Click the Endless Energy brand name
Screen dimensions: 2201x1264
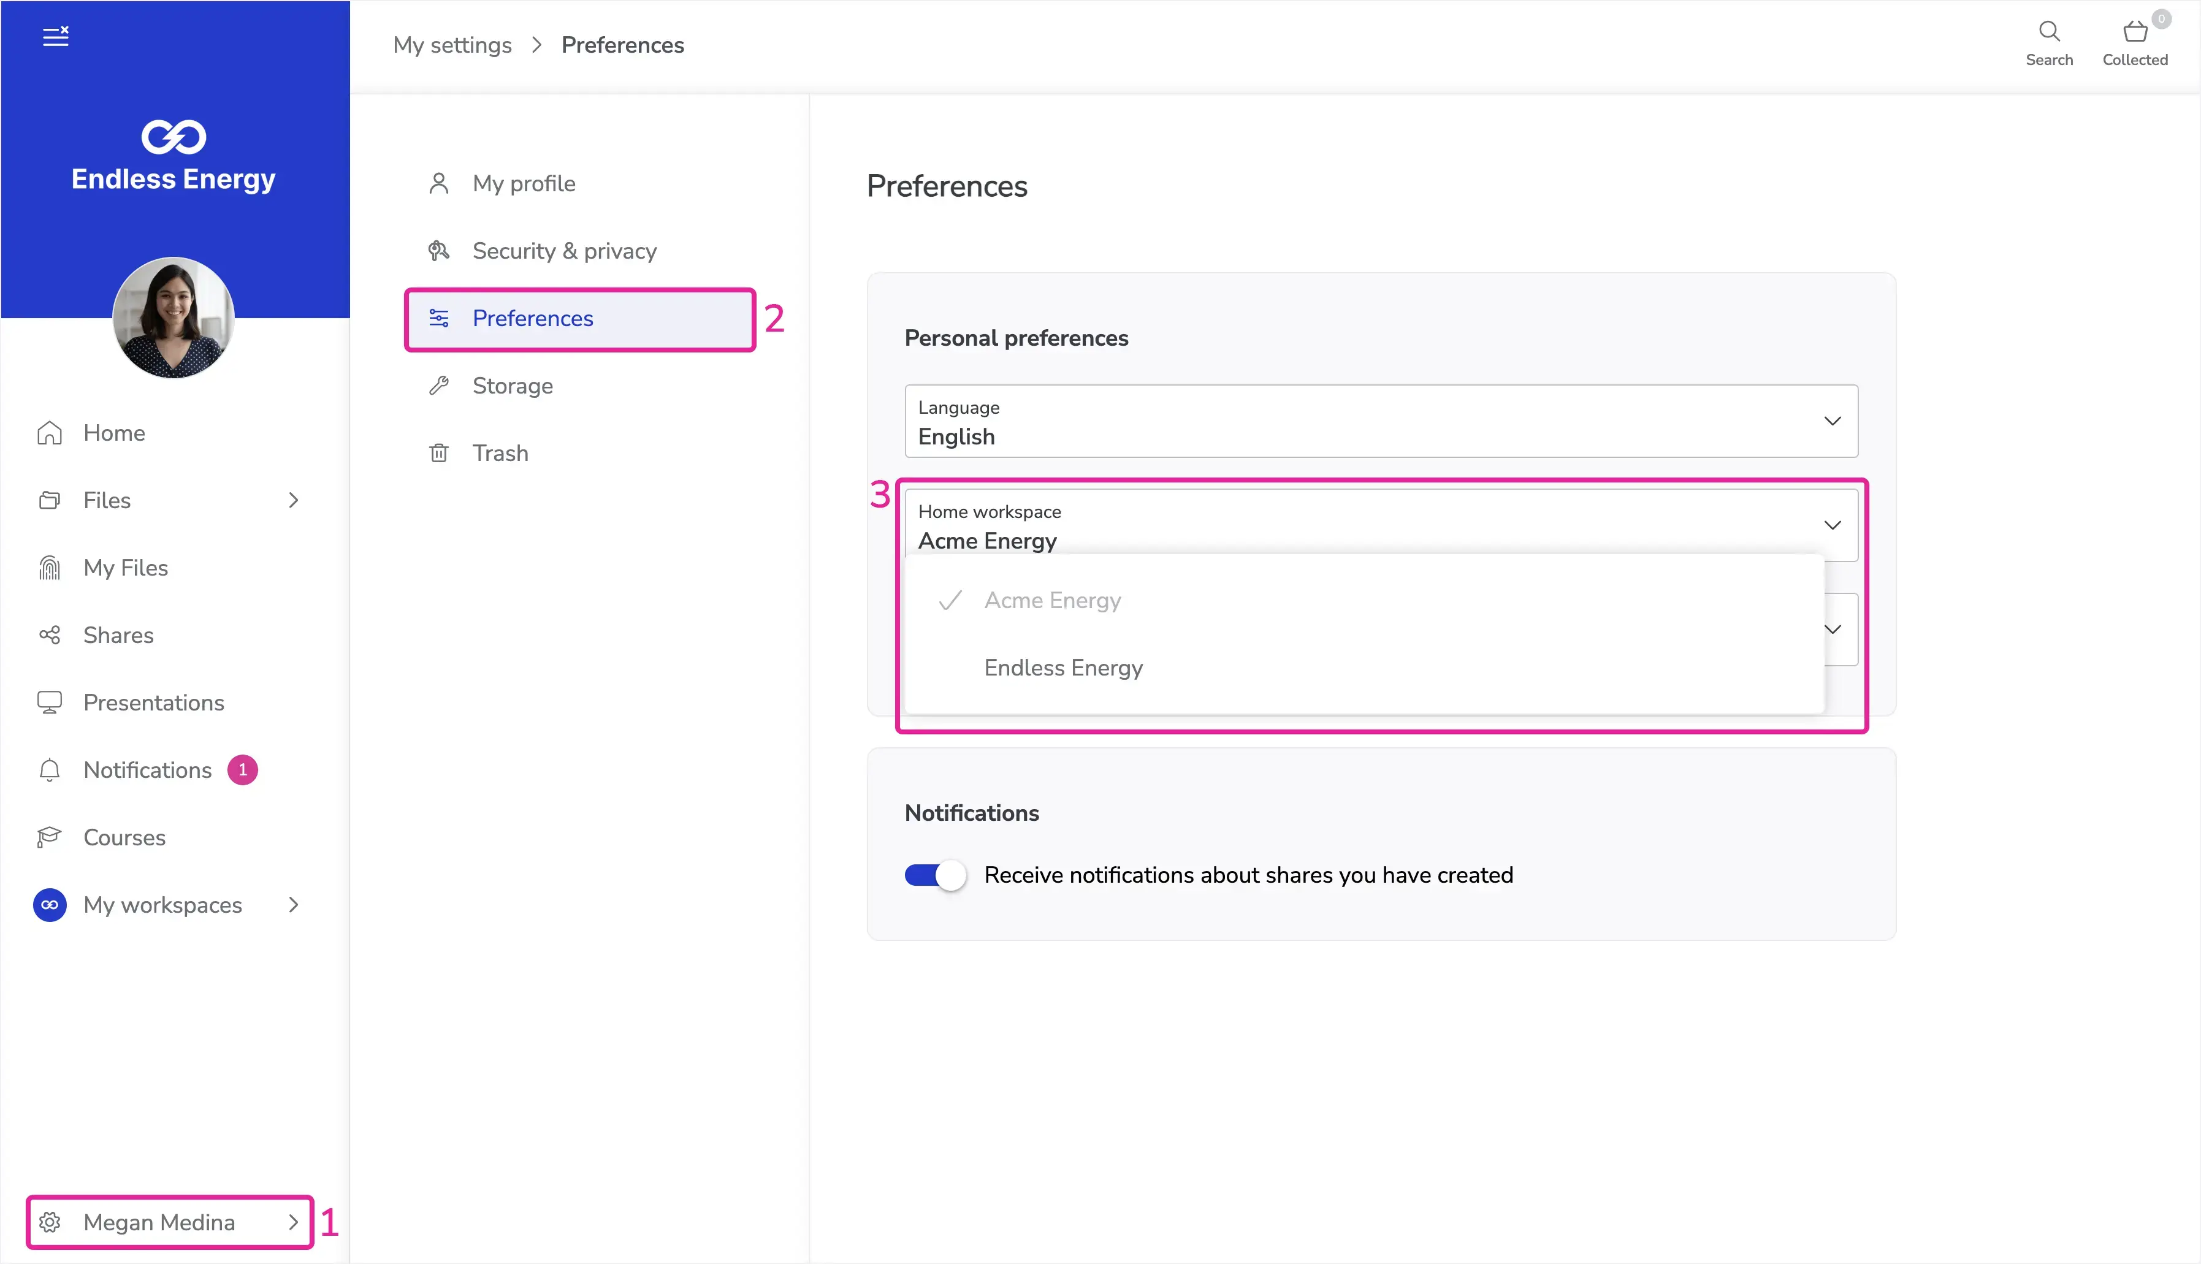174,179
